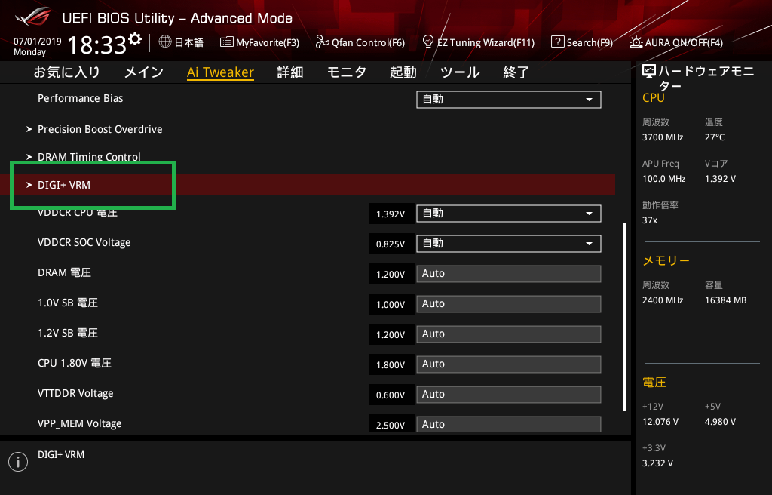Click the gear icon beside the clock
The width and height of the screenshot is (772, 495).
135,39
